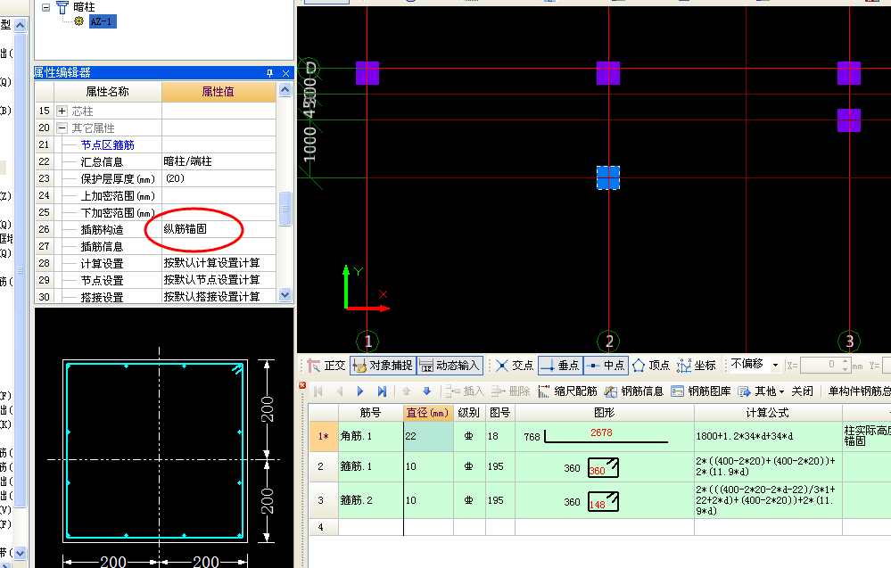
Task: Click the axis bubble labeled 3
Action: pyautogui.click(x=849, y=342)
